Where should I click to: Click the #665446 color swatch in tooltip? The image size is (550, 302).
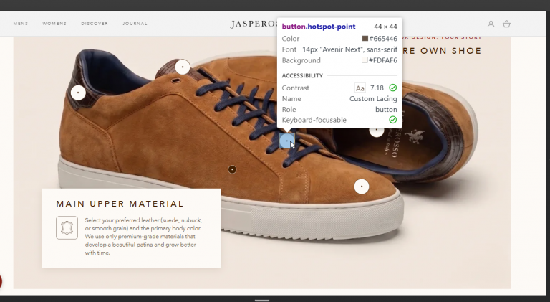365,38
